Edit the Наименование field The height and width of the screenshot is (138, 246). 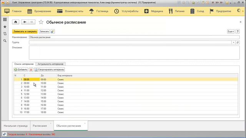[x=134, y=37]
